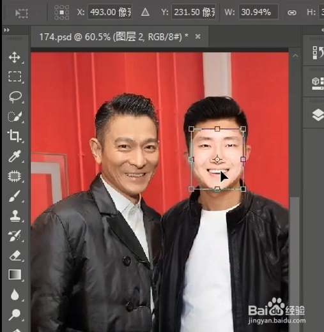Select the Dodge tool
324x332 pixels.
point(14,314)
